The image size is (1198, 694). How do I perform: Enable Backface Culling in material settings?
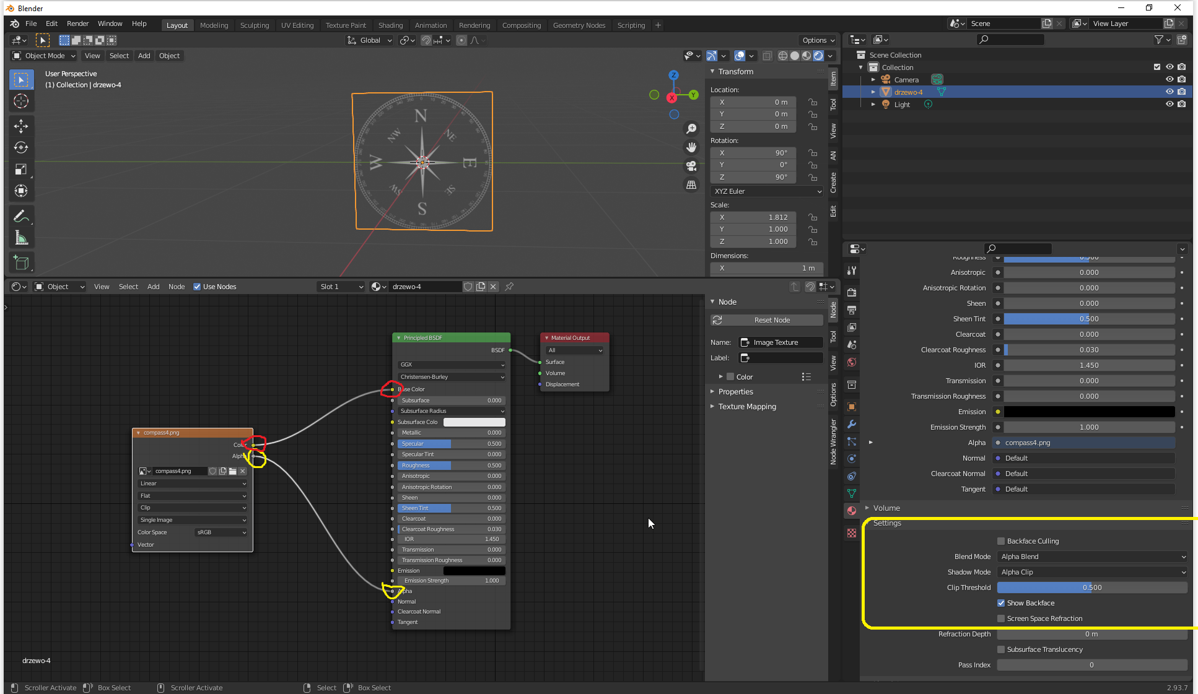tap(1000, 540)
